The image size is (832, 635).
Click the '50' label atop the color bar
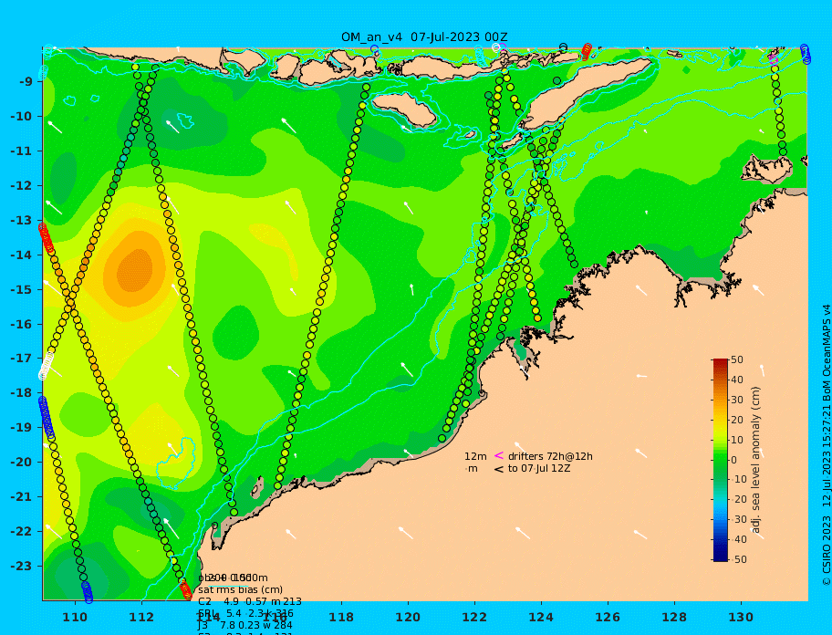click(x=737, y=359)
